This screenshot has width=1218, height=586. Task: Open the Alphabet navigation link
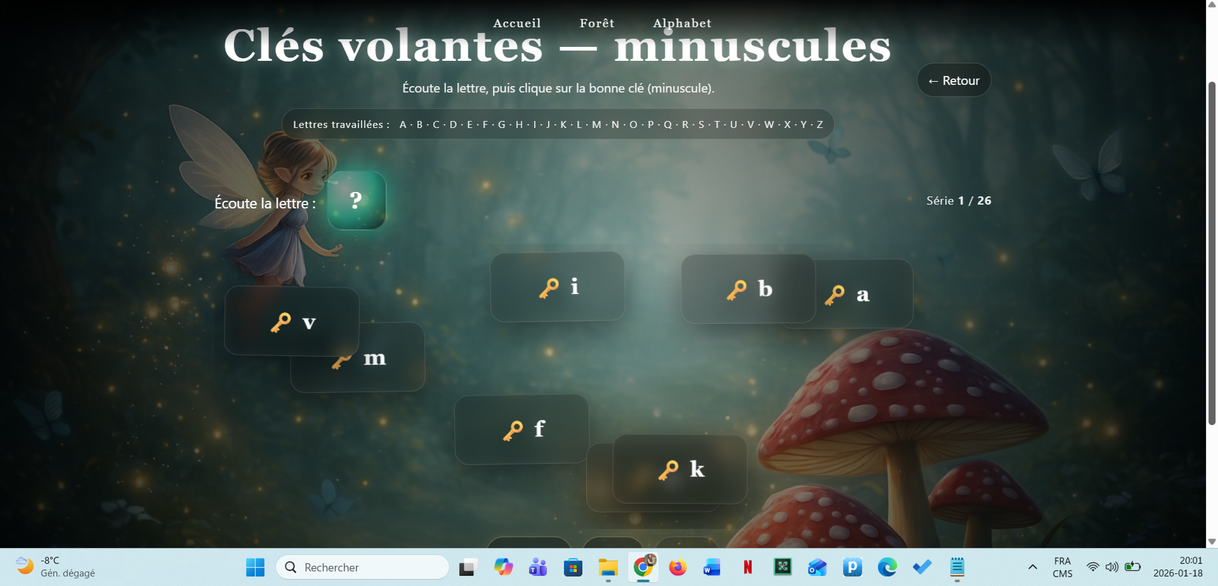click(682, 23)
